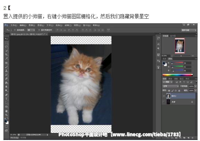
Task: Enable Show Transform Controls checkbox
Action: (39, 30)
